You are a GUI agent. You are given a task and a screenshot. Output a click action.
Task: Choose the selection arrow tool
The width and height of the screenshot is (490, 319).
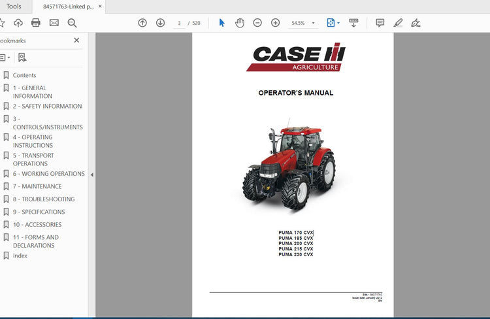click(222, 23)
